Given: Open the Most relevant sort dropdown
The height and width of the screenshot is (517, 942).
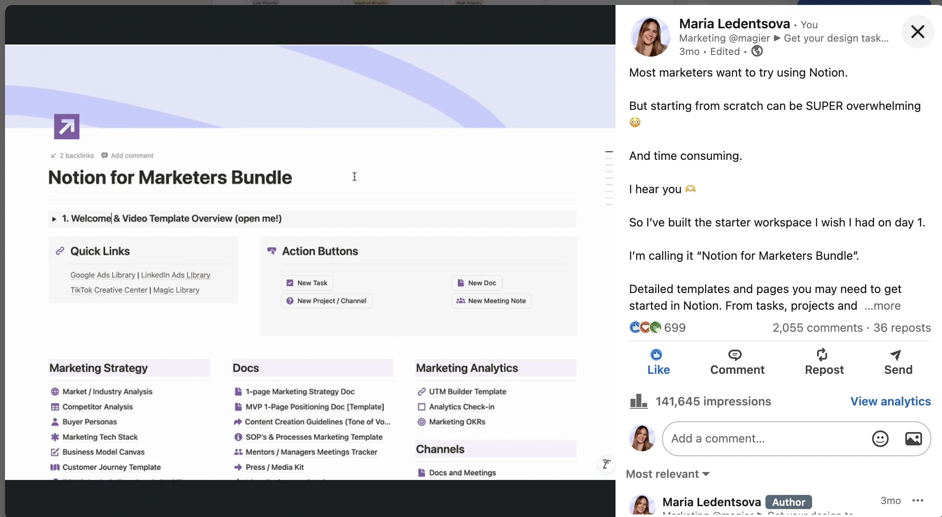Looking at the screenshot, I should pos(668,474).
